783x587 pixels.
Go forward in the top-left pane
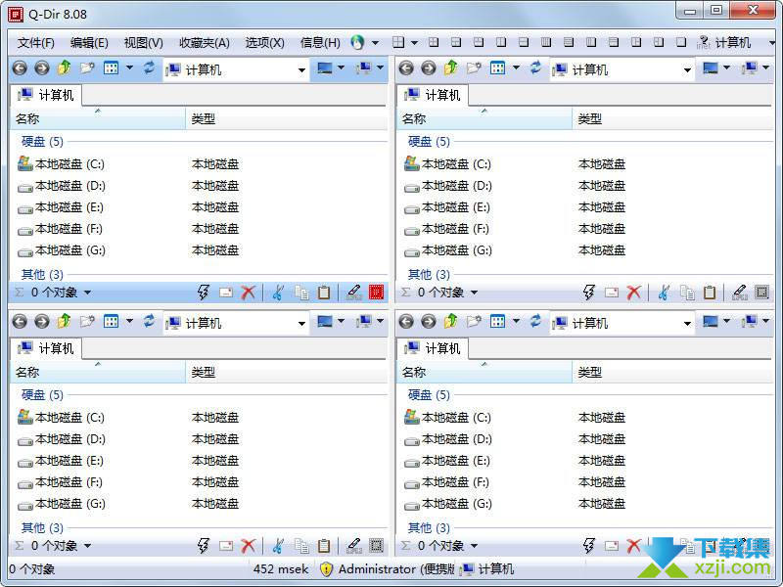point(42,68)
